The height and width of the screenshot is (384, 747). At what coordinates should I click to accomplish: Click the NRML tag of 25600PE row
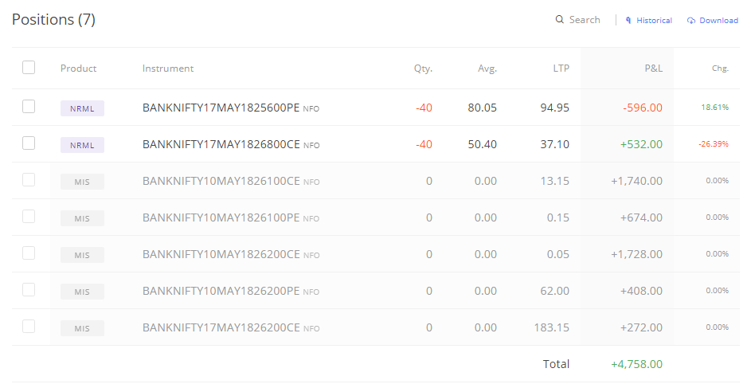[82, 108]
